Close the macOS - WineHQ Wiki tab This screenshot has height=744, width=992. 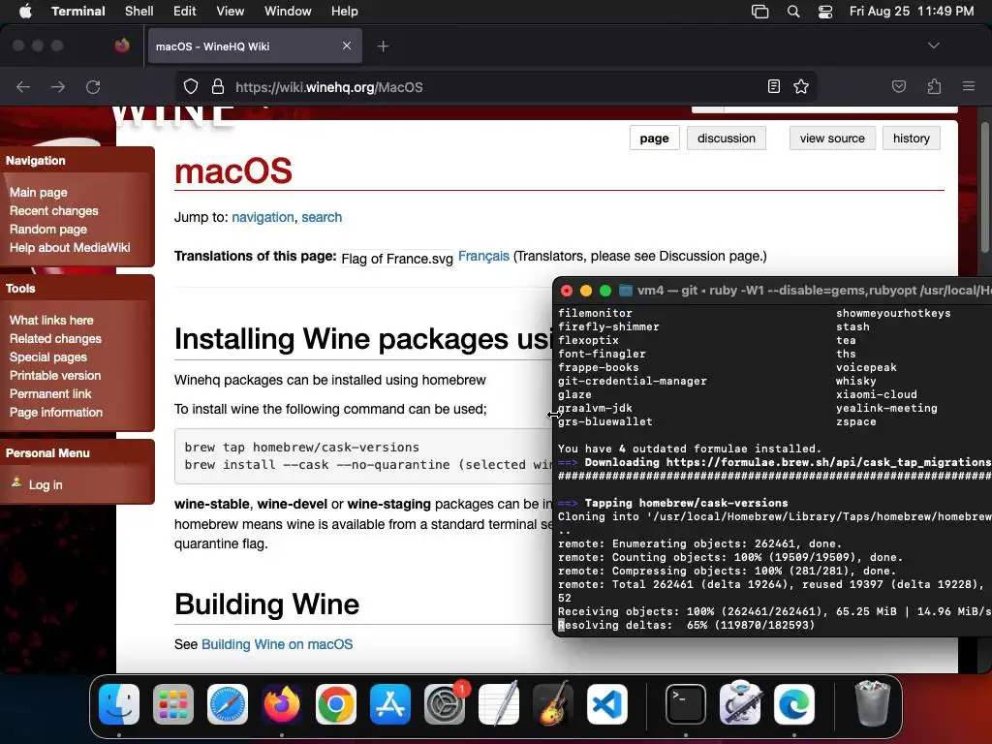pos(347,46)
